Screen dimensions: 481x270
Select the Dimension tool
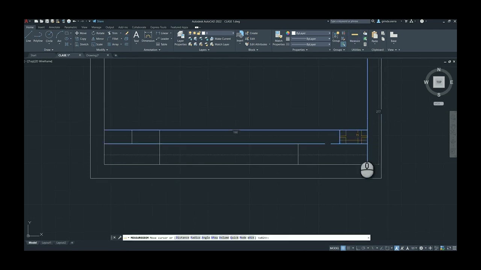[x=148, y=37]
